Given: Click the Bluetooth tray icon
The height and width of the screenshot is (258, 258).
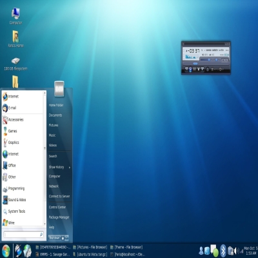Looking at the screenshot, I should (223, 251).
